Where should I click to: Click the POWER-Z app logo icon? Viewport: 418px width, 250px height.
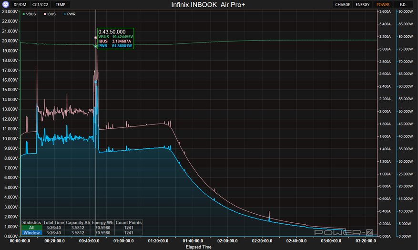[5, 4]
